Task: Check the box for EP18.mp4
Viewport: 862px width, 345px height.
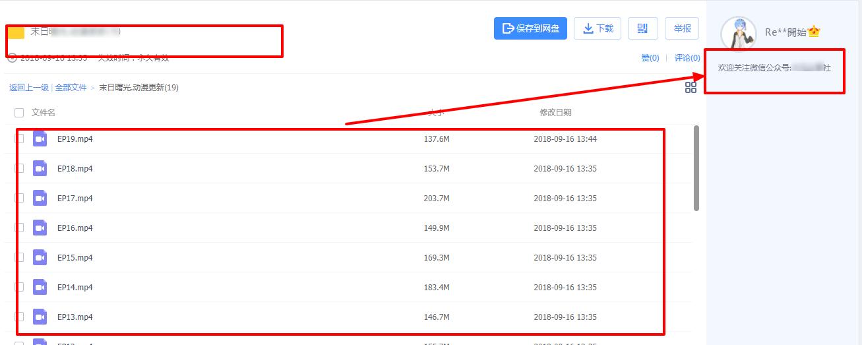Action: click(19, 168)
